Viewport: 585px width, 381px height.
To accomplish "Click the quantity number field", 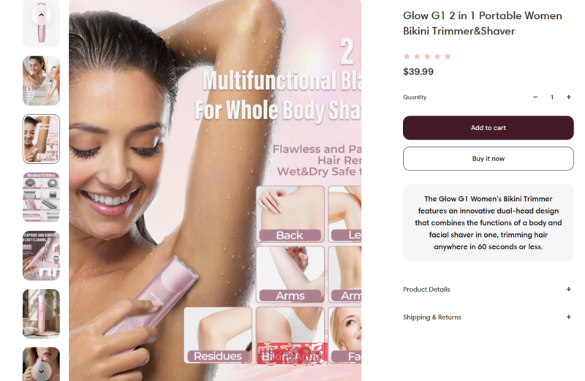I will [x=552, y=97].
